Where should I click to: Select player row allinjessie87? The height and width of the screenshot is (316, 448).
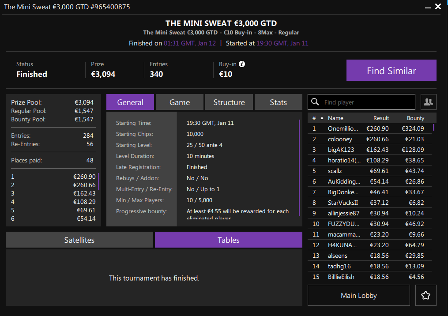369,213
